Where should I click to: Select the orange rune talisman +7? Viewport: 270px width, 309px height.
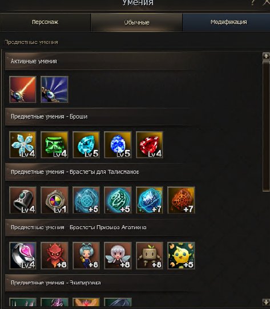click(181, 200)
